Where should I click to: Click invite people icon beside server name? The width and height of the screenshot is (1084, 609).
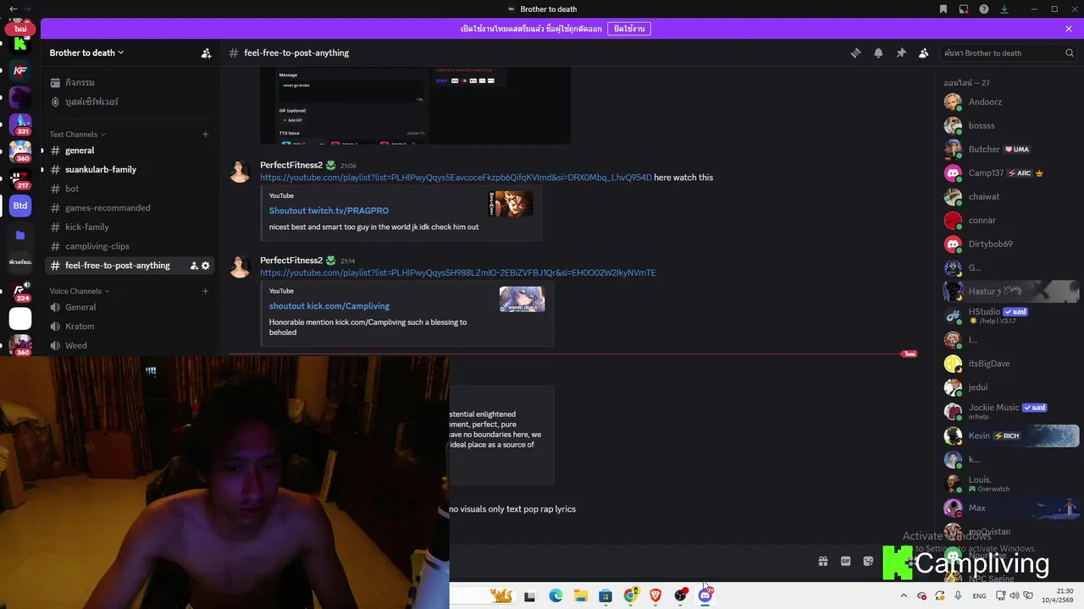[206, 52]
